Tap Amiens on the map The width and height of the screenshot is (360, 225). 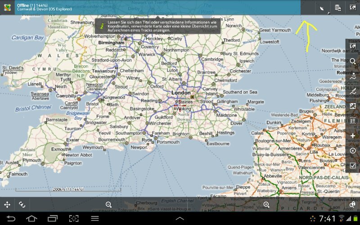pos(289,188)
